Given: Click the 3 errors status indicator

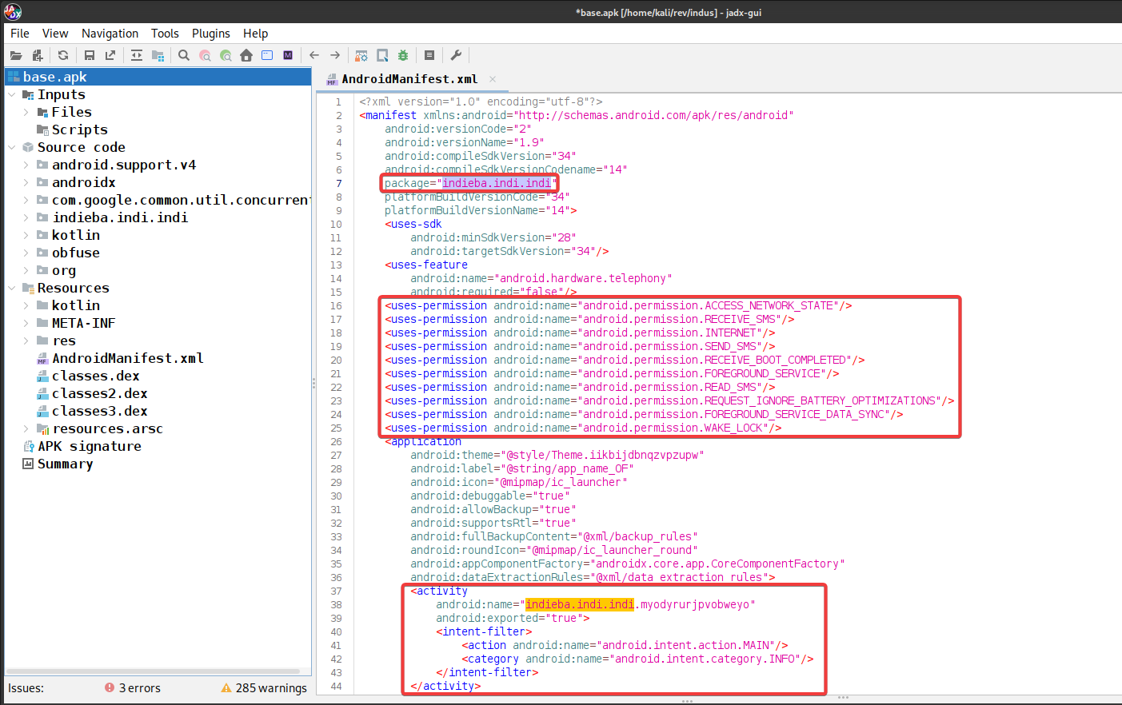Looking at the screenshot, I should (133, 688).
